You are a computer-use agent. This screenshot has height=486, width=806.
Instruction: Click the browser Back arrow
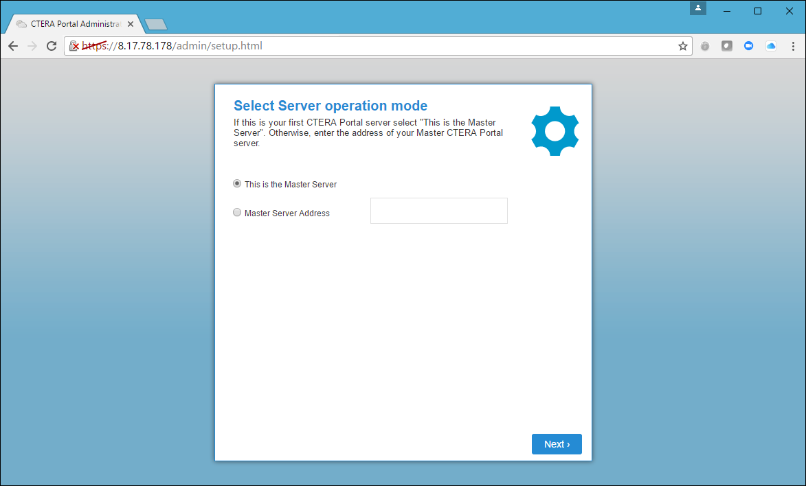coord(13,46)
